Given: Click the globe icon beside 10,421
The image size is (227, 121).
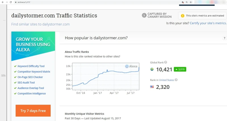Looking at the screenshot, I should pyautogui.click(x=152, y=69).
